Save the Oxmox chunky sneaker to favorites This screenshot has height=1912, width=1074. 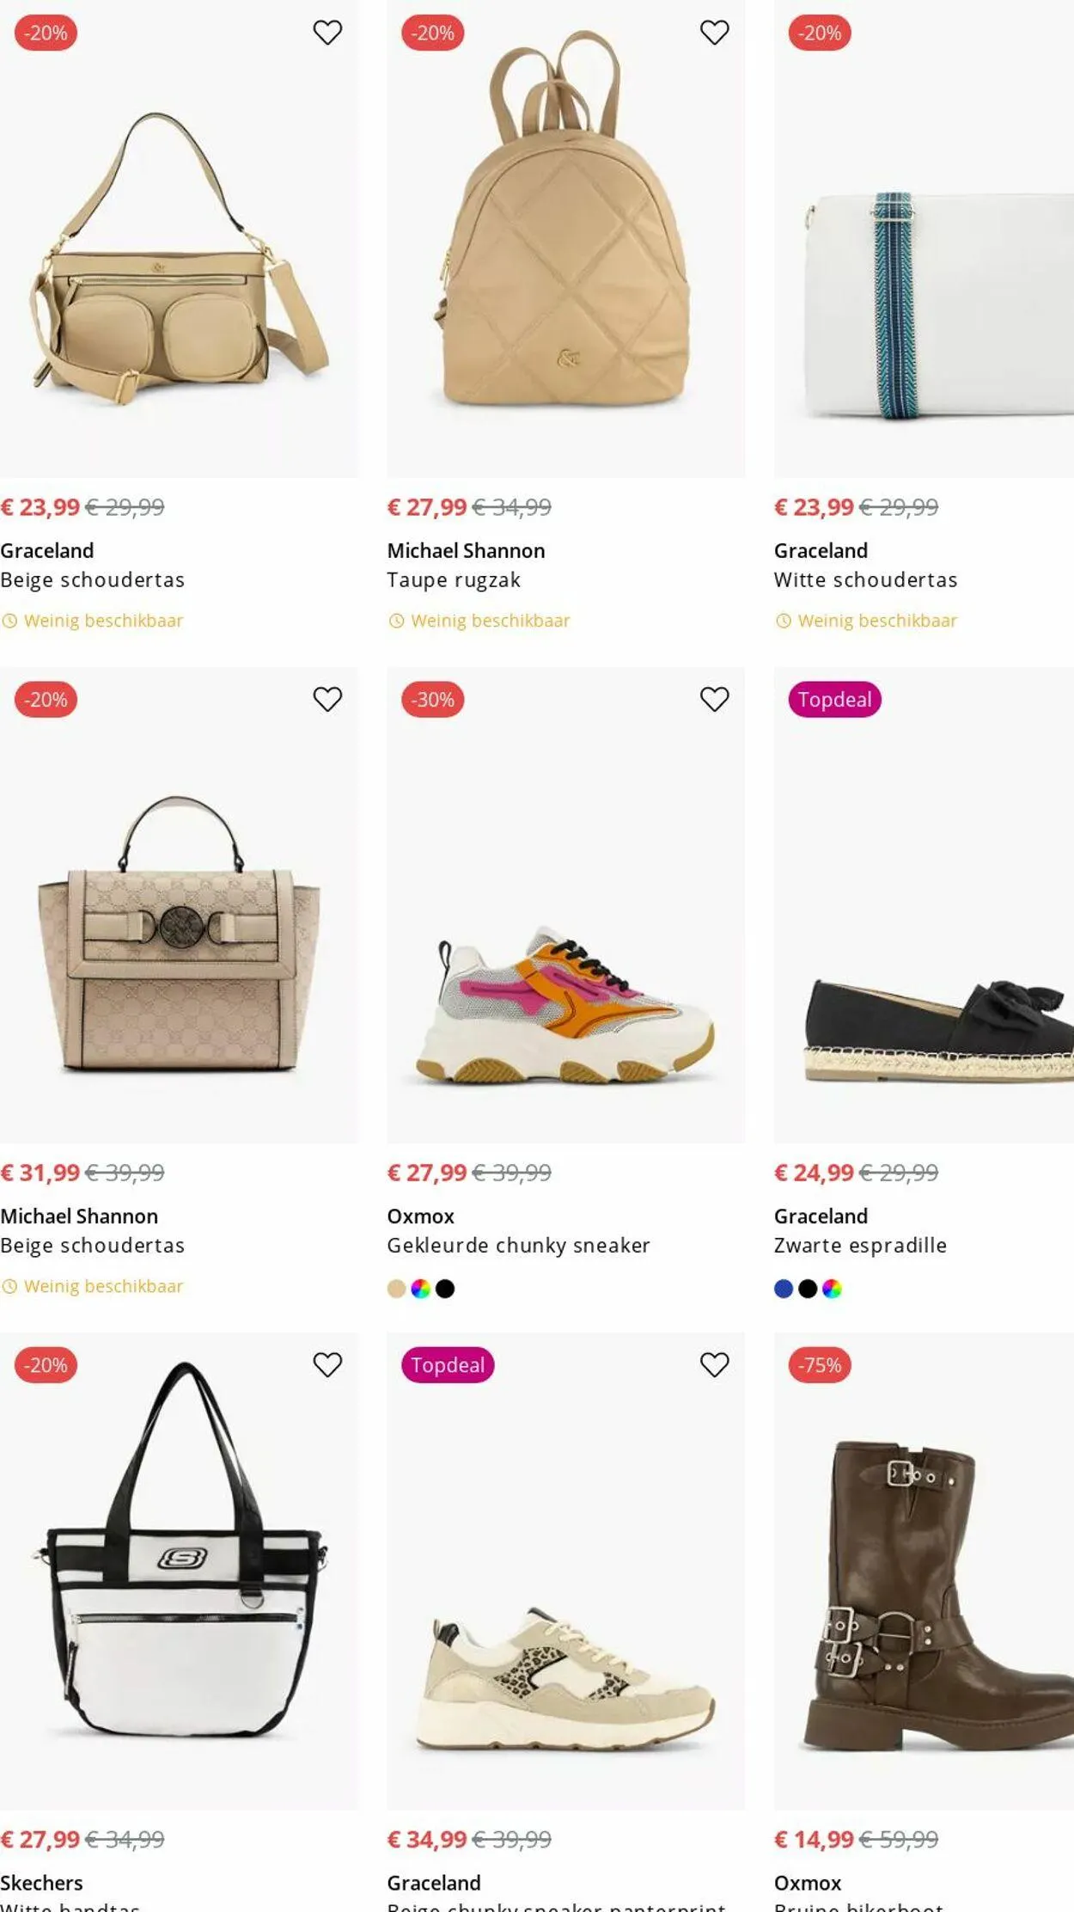pyautogui.click(x=714, y=699)
